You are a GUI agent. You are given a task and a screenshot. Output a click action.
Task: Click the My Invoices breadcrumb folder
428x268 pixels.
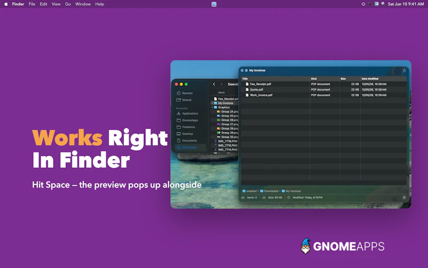pos(291,191)
